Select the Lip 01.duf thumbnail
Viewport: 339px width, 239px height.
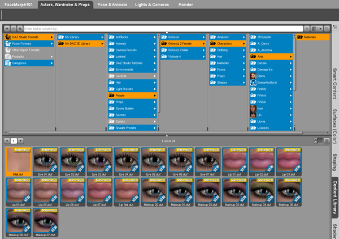pyautogui.click(x=234, y=162)
